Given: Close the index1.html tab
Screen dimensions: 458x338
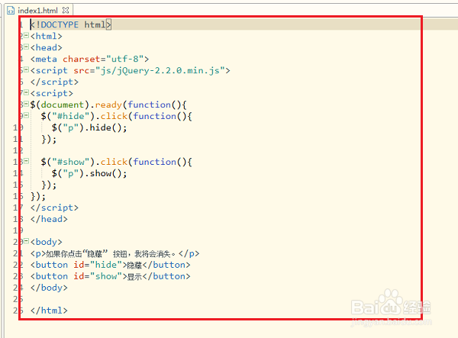Looking at the screenshot, I should 66,10.
